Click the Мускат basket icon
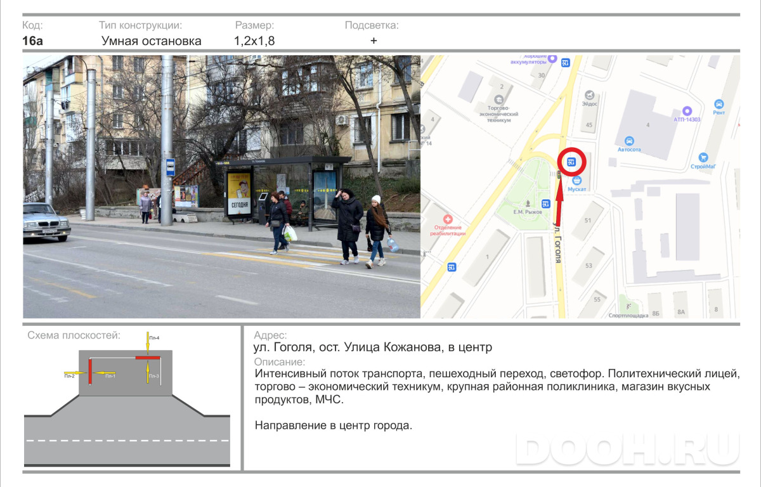This screenshot has width=761, height=487. click(576, 180)
